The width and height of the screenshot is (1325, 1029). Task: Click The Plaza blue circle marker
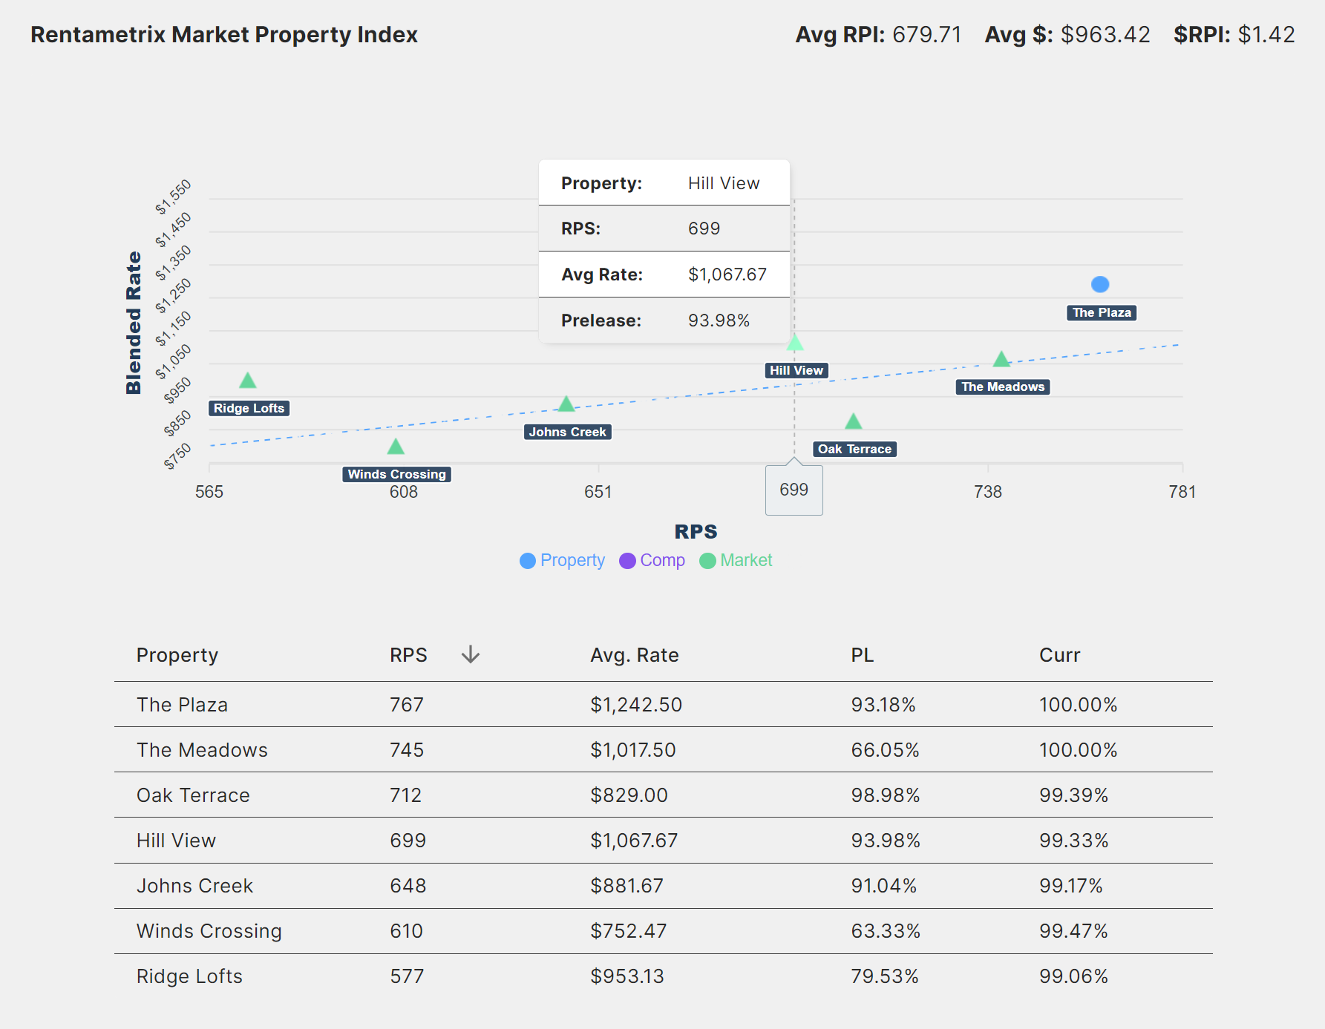tap(1099, 284)
